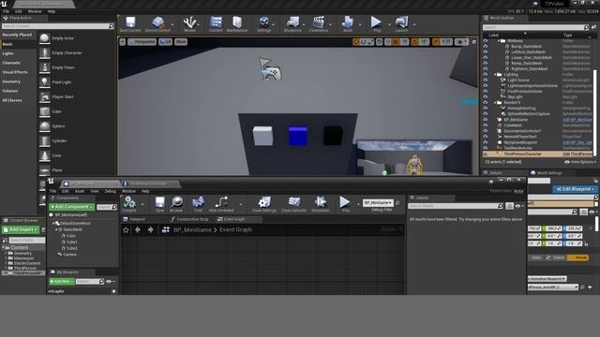Open Class Defaults in the Blueprint toolbar
Viewport: 600px width, 337px height.
293,204
